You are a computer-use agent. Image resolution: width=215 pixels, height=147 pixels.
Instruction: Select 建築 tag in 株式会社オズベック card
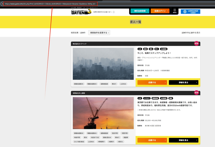145,49
